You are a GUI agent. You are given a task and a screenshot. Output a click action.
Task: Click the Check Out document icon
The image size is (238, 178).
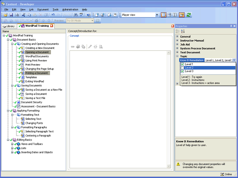coord(109,15)
